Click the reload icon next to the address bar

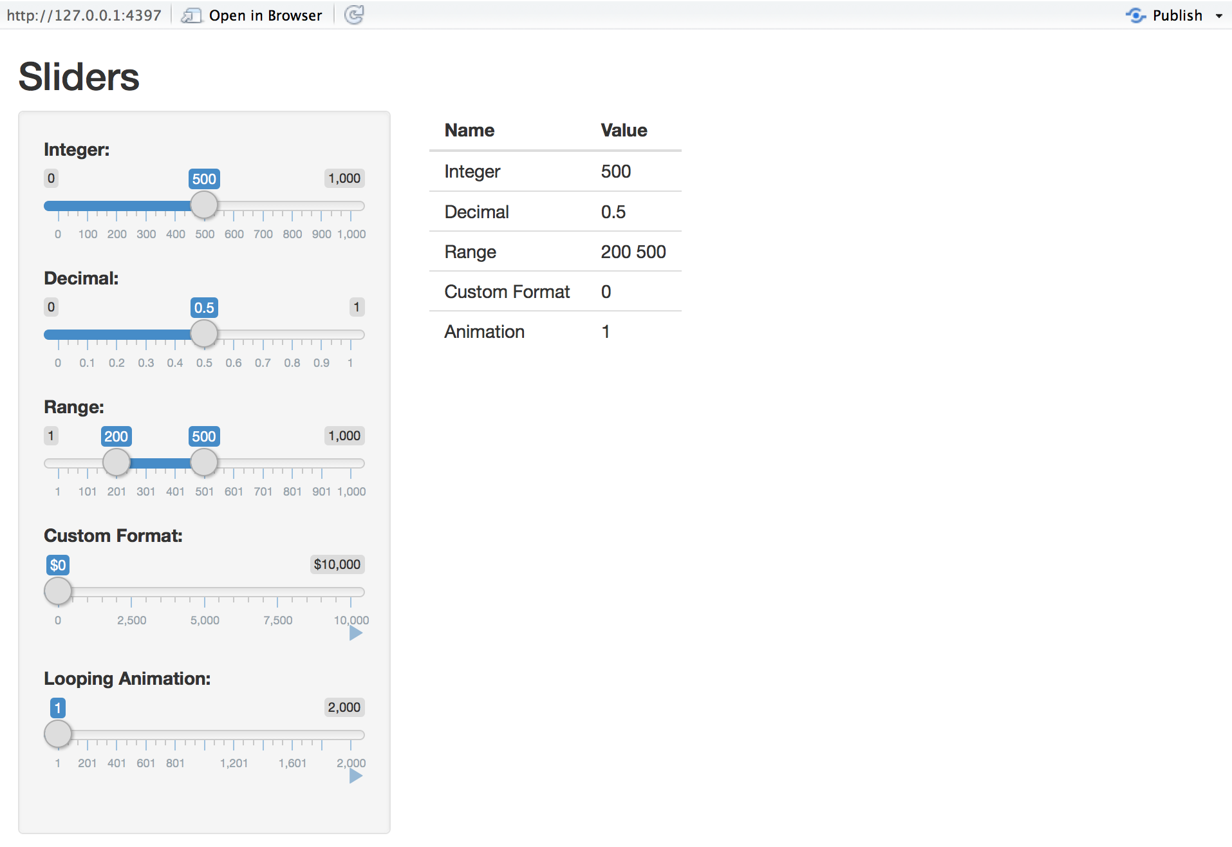355,15
